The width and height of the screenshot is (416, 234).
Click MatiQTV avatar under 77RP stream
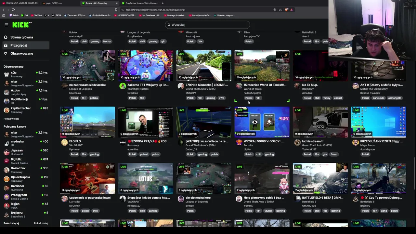(x=181, y=86)
